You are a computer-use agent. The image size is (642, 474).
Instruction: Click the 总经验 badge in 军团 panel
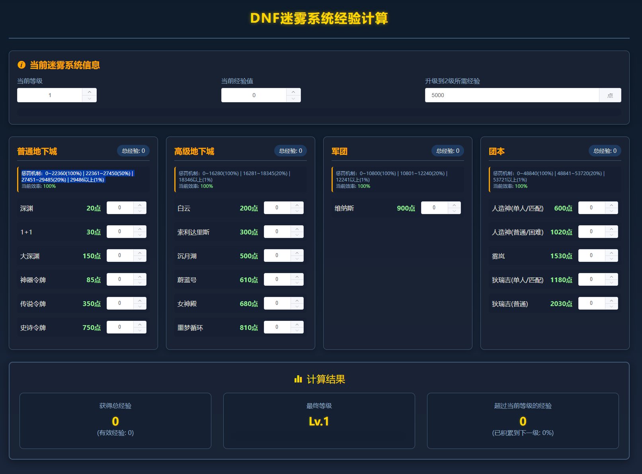447,151
